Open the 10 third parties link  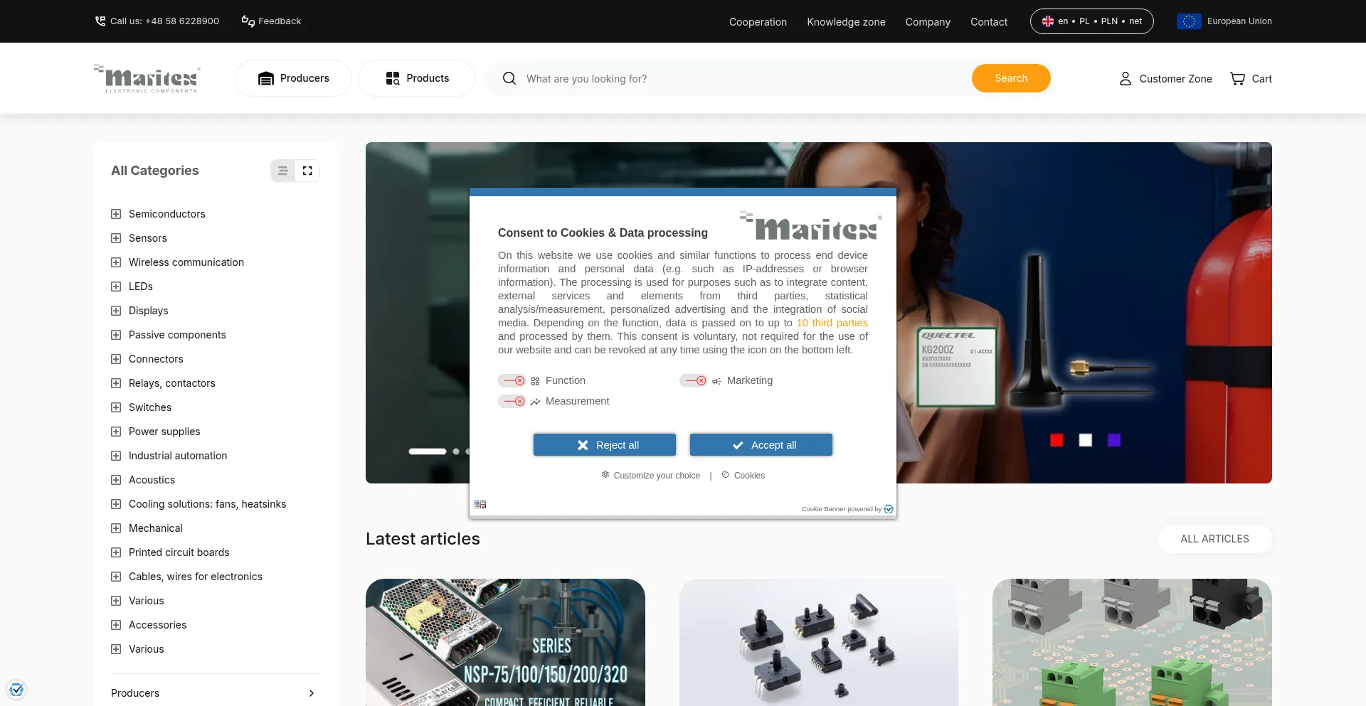pos(832,323)
